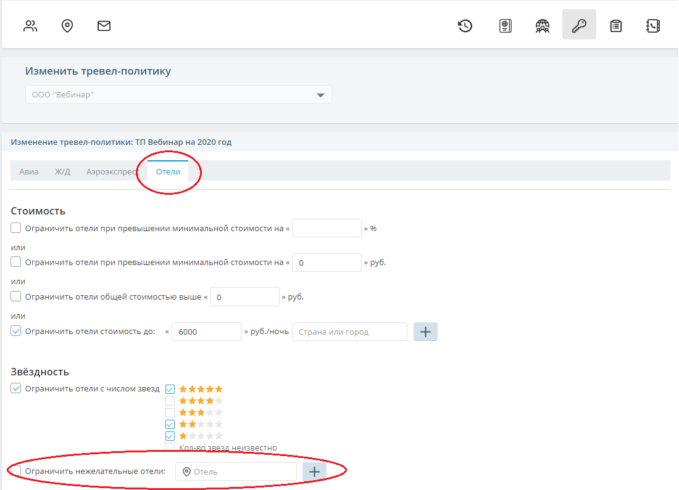Edit the 6000 rubles per night field

coord(207,332)
